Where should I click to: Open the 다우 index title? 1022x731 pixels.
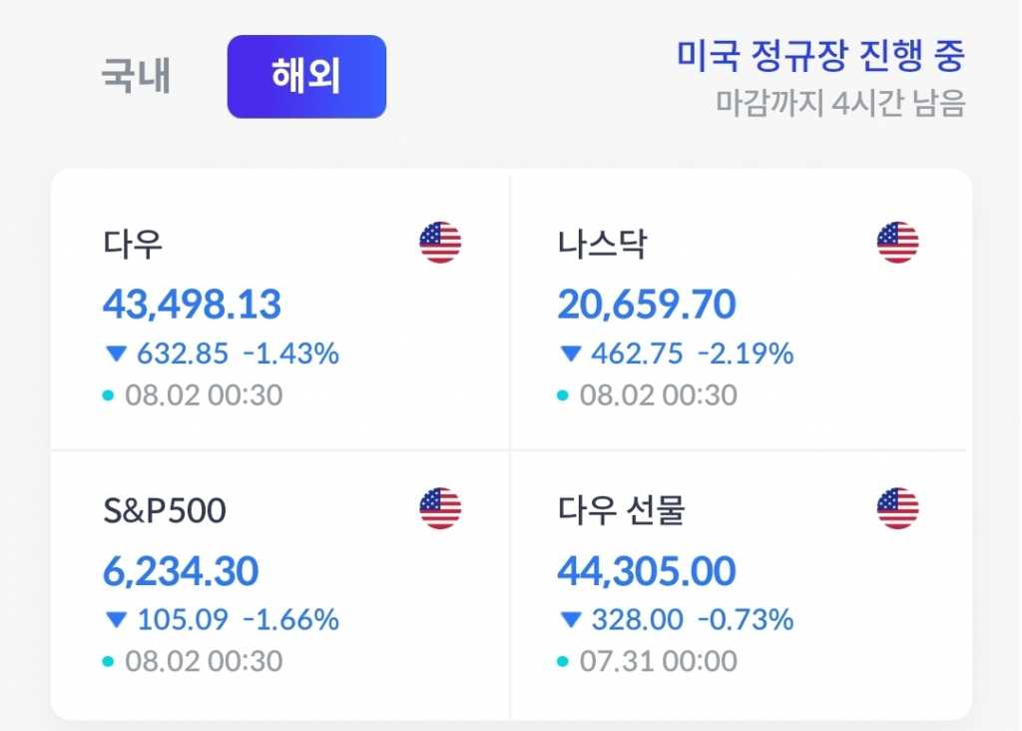(133, 244)
